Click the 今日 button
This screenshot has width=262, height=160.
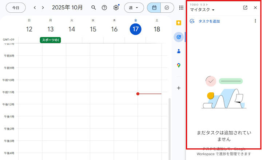click(16, 8)
